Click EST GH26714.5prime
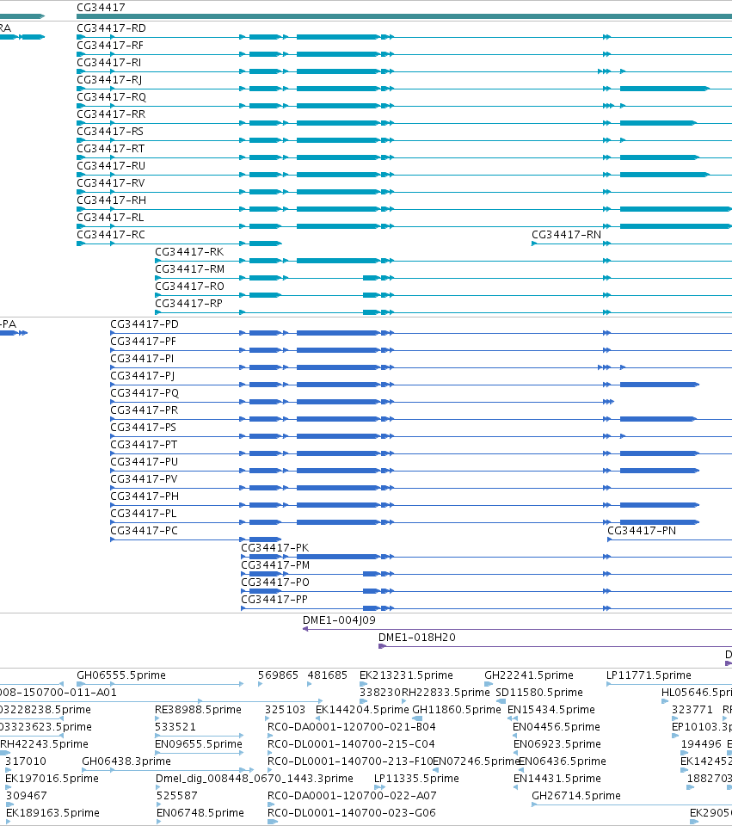The height and width of the screenshot is (826, 732). tap(576, 795)
